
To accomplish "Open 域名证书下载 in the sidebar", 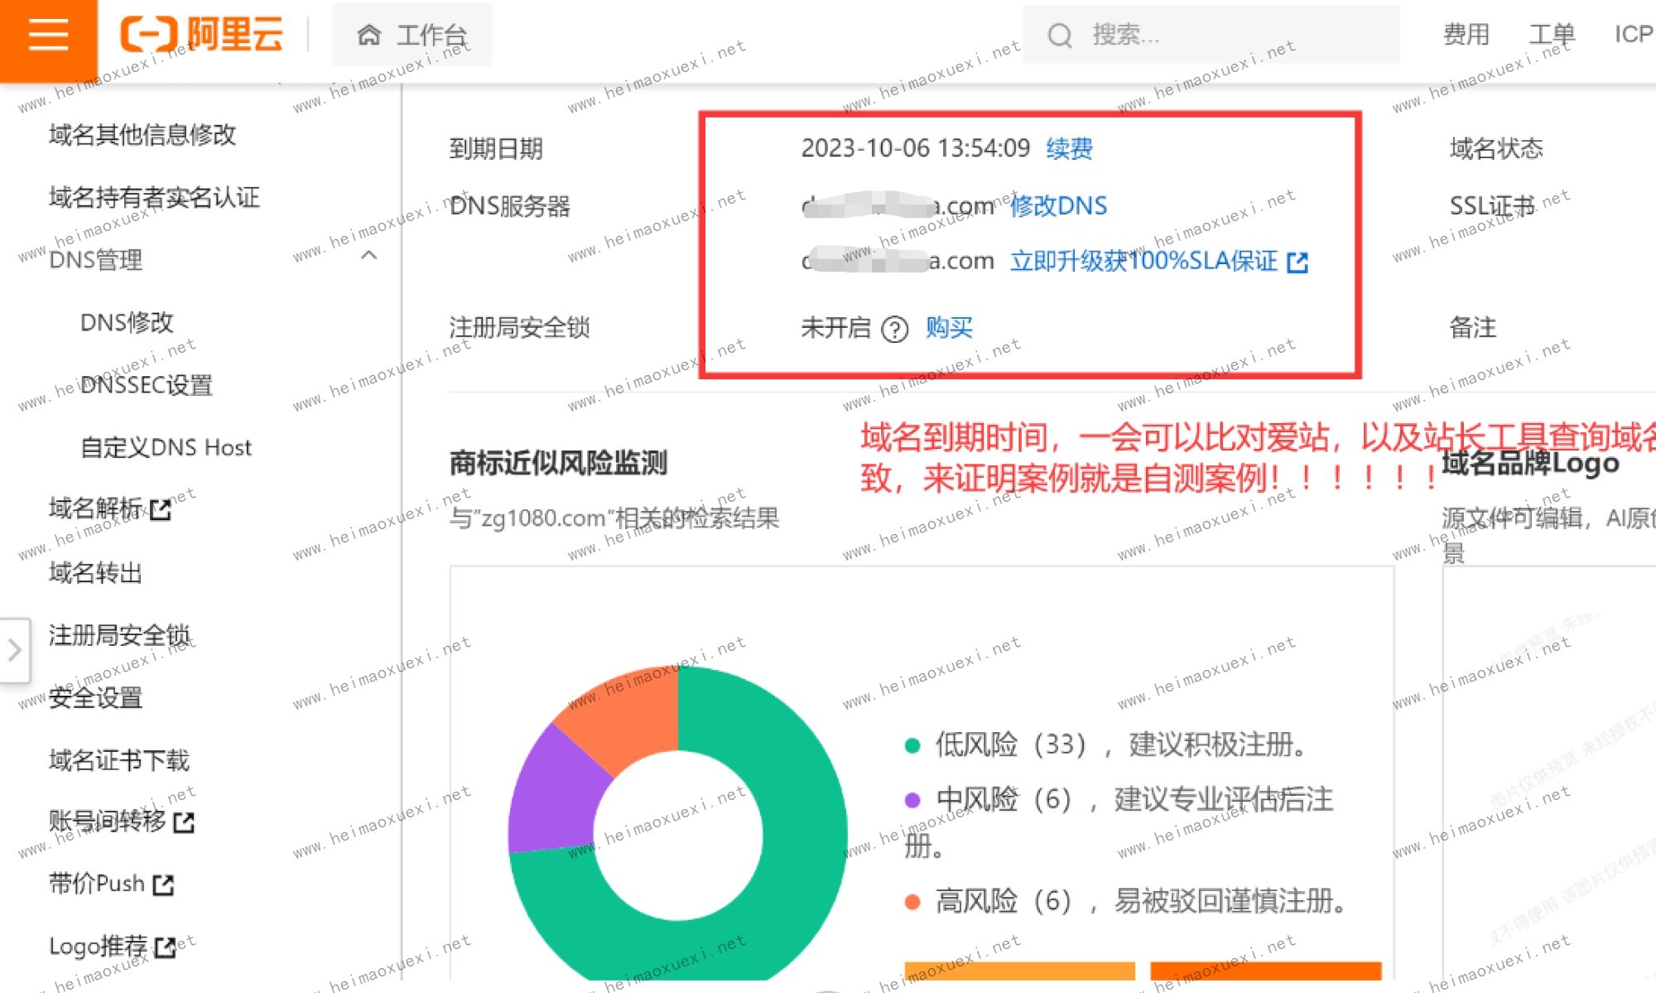I will (119, 760).
